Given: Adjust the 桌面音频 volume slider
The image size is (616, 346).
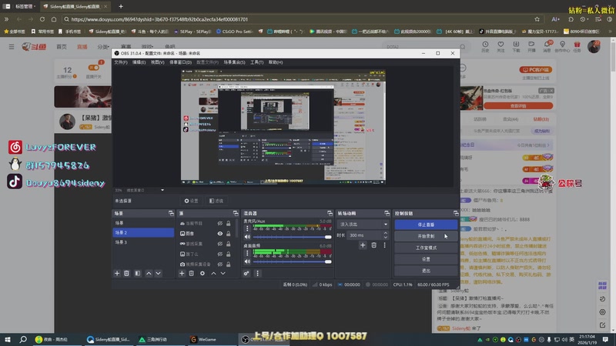Looking at the screenshot, I should (x=292, y=261).
